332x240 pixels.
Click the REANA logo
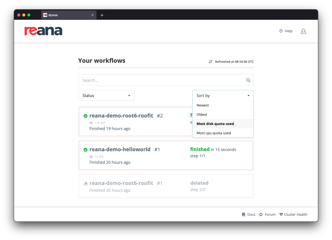pos(43,31)
